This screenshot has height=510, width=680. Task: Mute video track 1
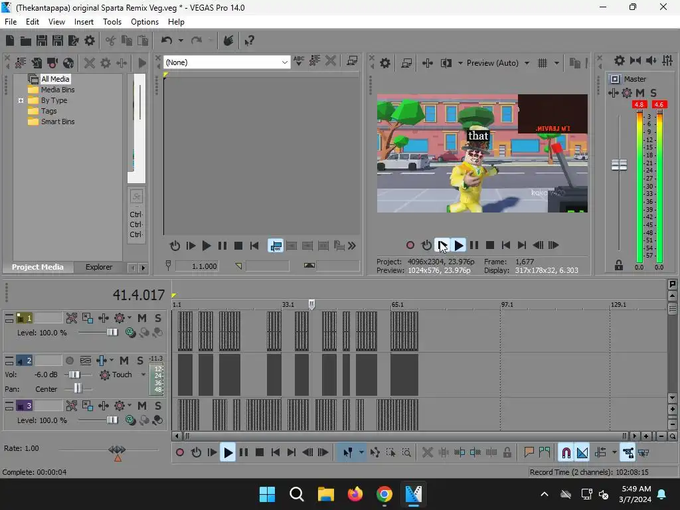coord(142,318)
